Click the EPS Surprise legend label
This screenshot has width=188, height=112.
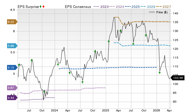[28, 7]
